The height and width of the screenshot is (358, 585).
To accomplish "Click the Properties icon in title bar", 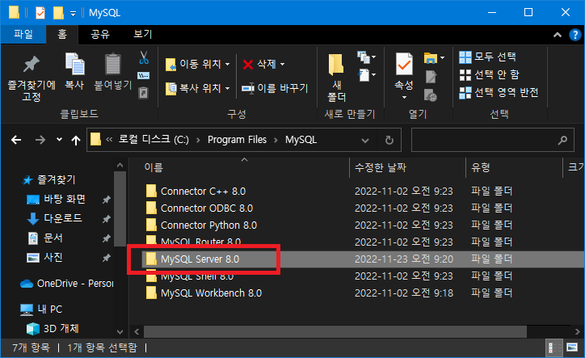I will (40, 13).
